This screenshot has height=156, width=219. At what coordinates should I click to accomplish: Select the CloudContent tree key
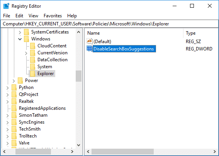pyautogui.click(x=52, y=46)
